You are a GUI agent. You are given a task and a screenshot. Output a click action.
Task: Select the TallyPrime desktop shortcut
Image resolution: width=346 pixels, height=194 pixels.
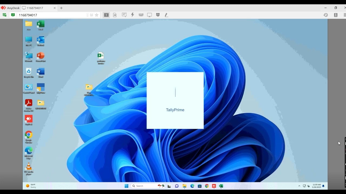pos(41,89)
